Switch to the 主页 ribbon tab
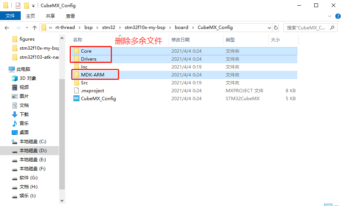The height and width of the screenshot is (206, 341). tap(31, 16)
